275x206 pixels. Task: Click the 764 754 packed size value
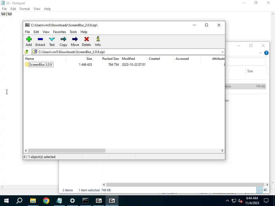point(114,64)
